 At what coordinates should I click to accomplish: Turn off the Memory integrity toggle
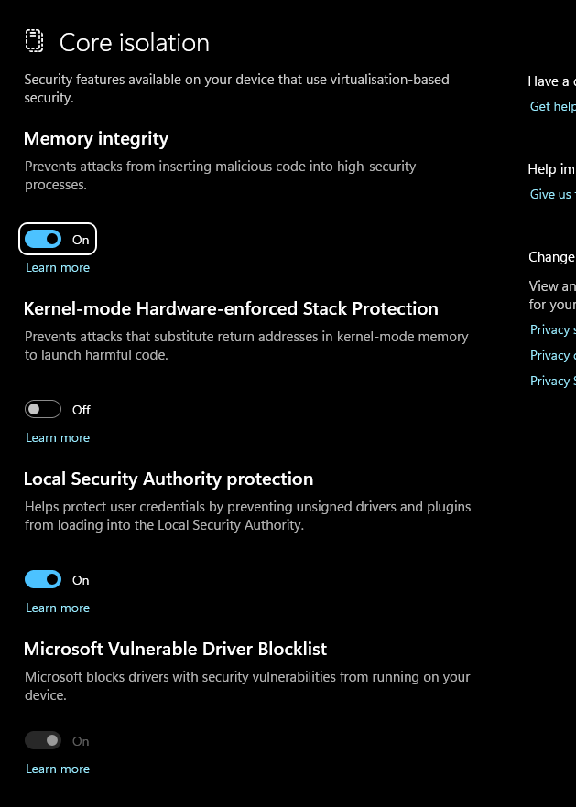43,240
